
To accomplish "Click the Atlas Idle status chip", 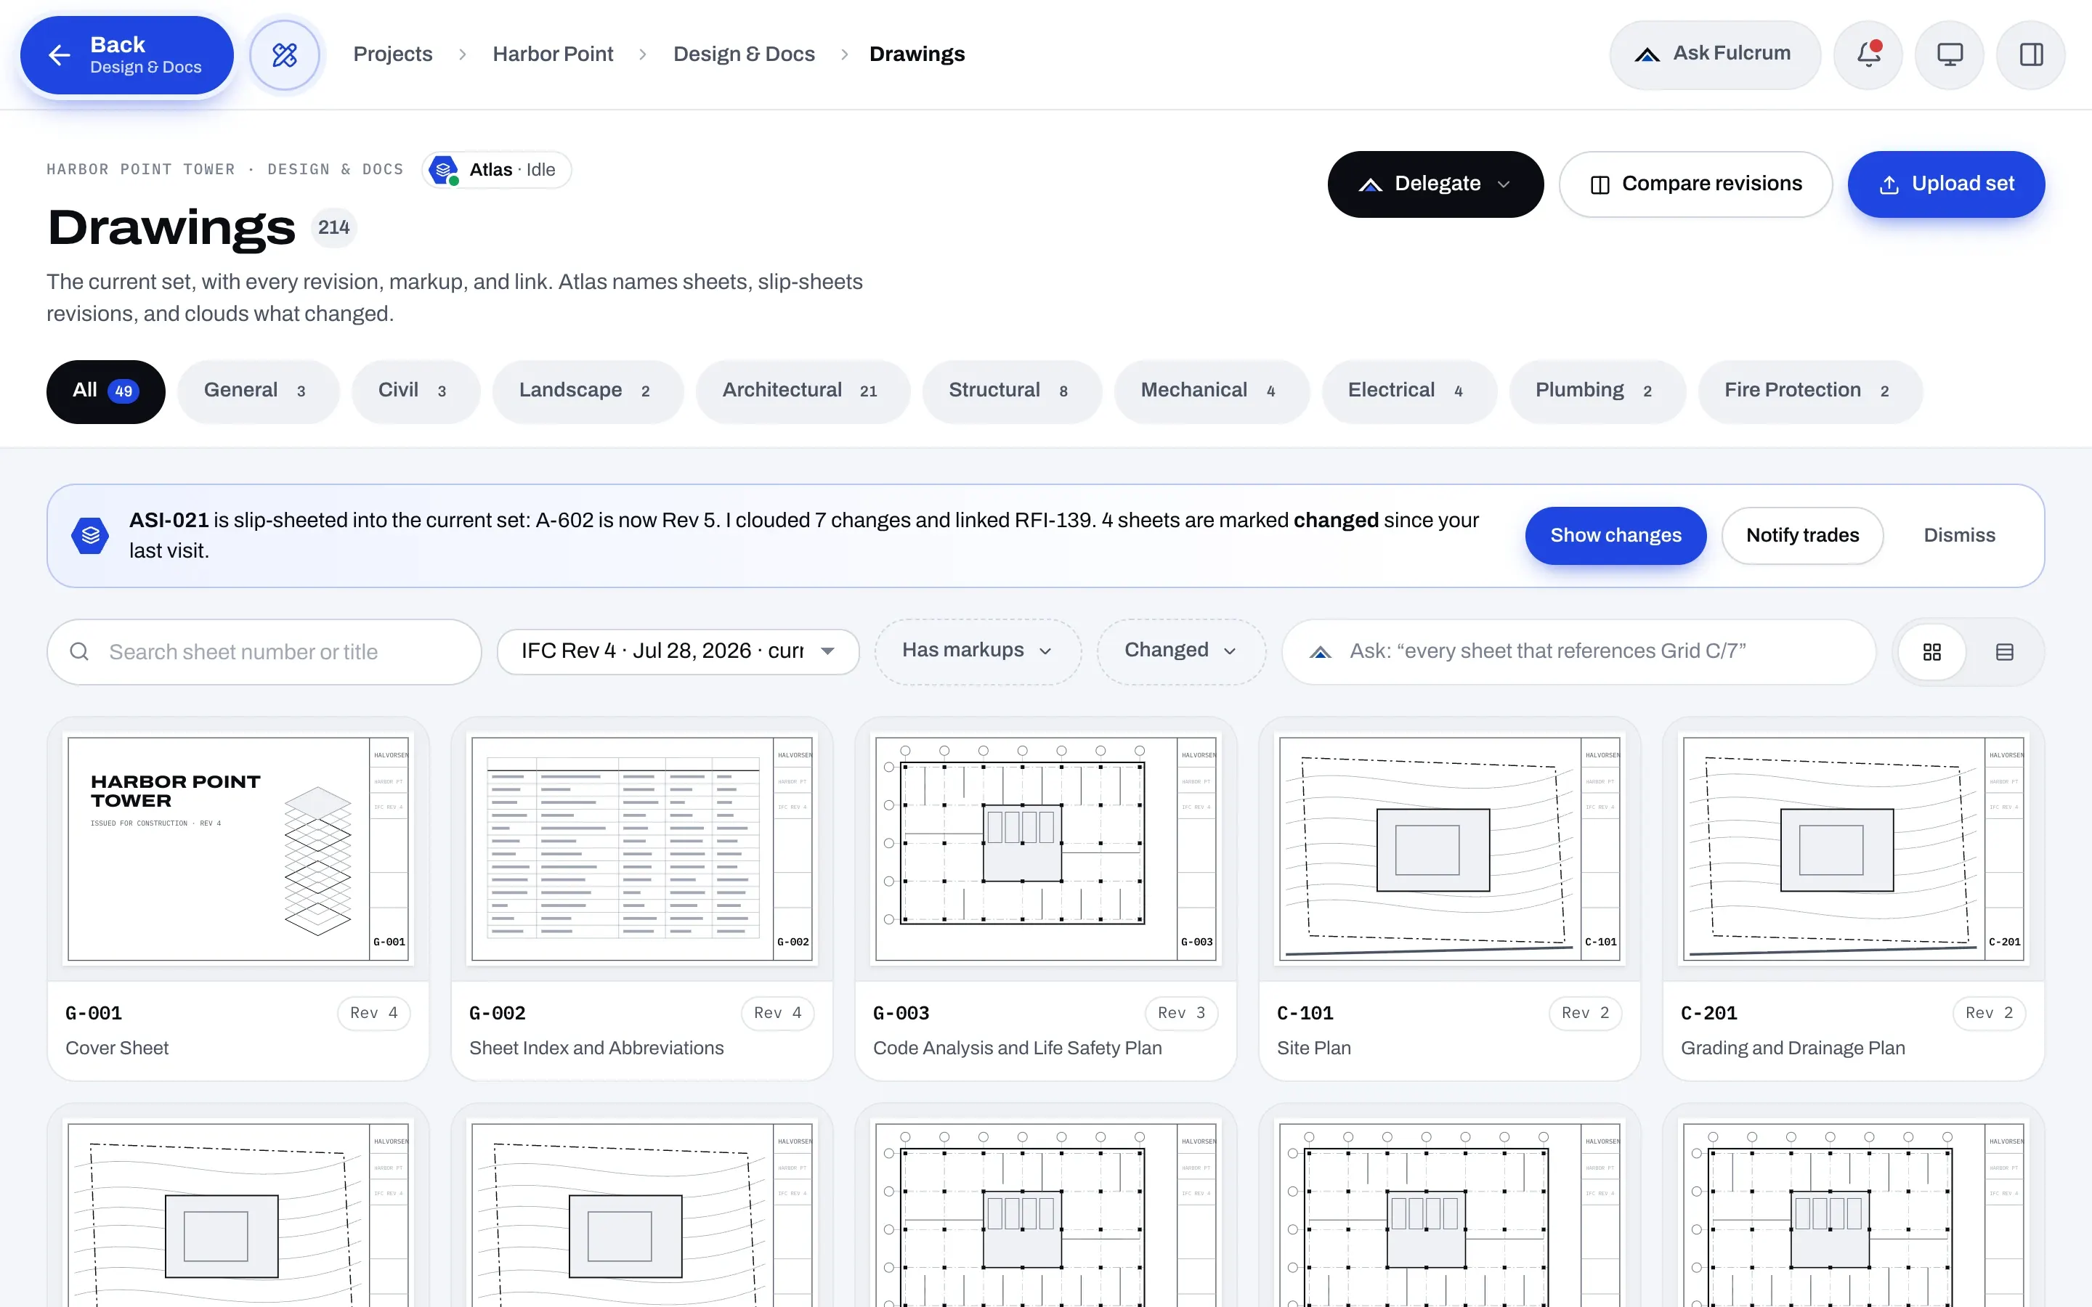I will [x=496, y=169].
